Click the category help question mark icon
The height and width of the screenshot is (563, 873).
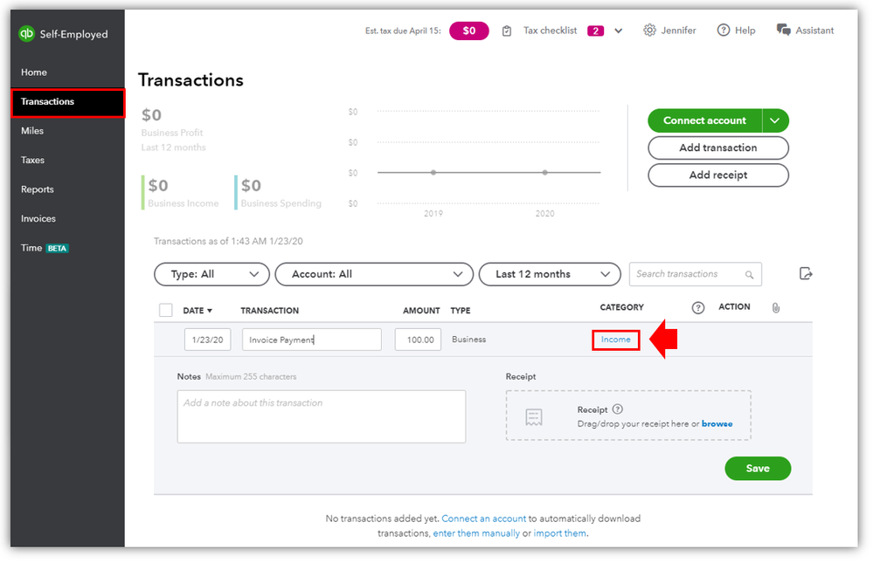pyautogui.click(x=698, y=307)
